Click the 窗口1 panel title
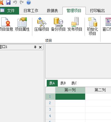This screenshot has width=111, height=122. 4,47
